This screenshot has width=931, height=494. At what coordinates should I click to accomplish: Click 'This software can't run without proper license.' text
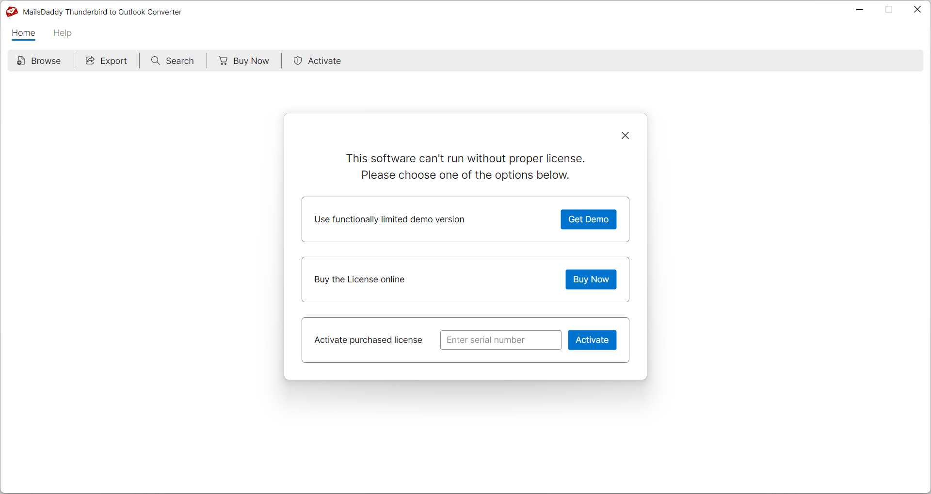tap(465, 158)
